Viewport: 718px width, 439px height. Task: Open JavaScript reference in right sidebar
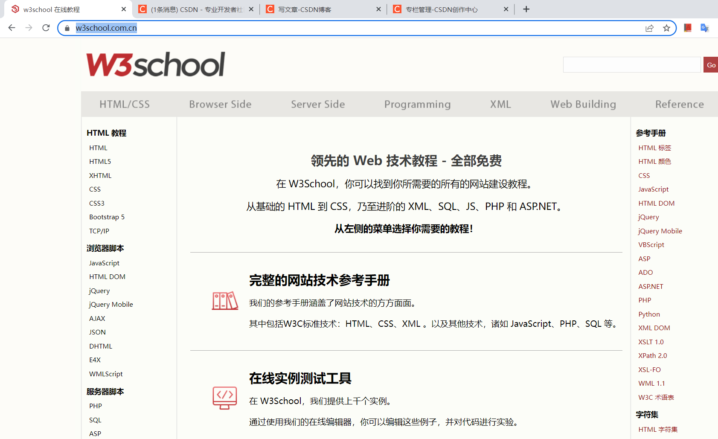pyautogui.click(x=653, y=189)
